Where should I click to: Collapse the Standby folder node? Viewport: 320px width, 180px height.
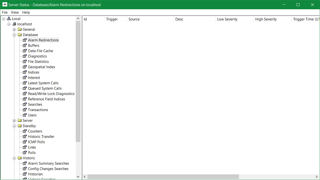pyautogui.click(x=14, y=126)
